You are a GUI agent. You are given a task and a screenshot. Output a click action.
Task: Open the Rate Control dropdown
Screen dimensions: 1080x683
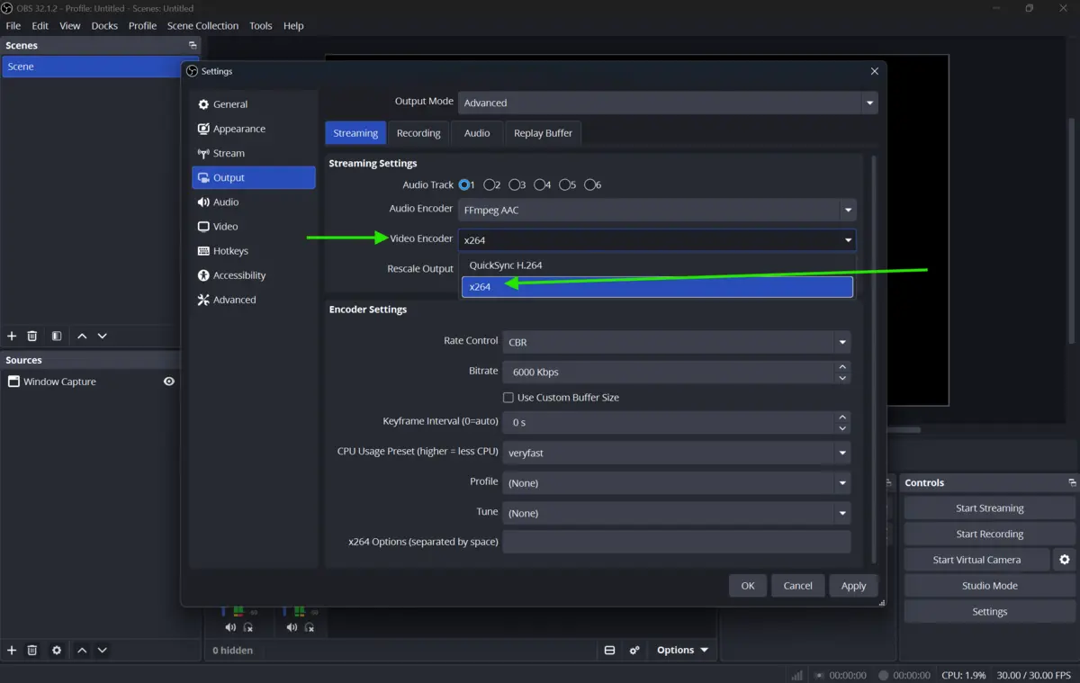coord(676,342)
